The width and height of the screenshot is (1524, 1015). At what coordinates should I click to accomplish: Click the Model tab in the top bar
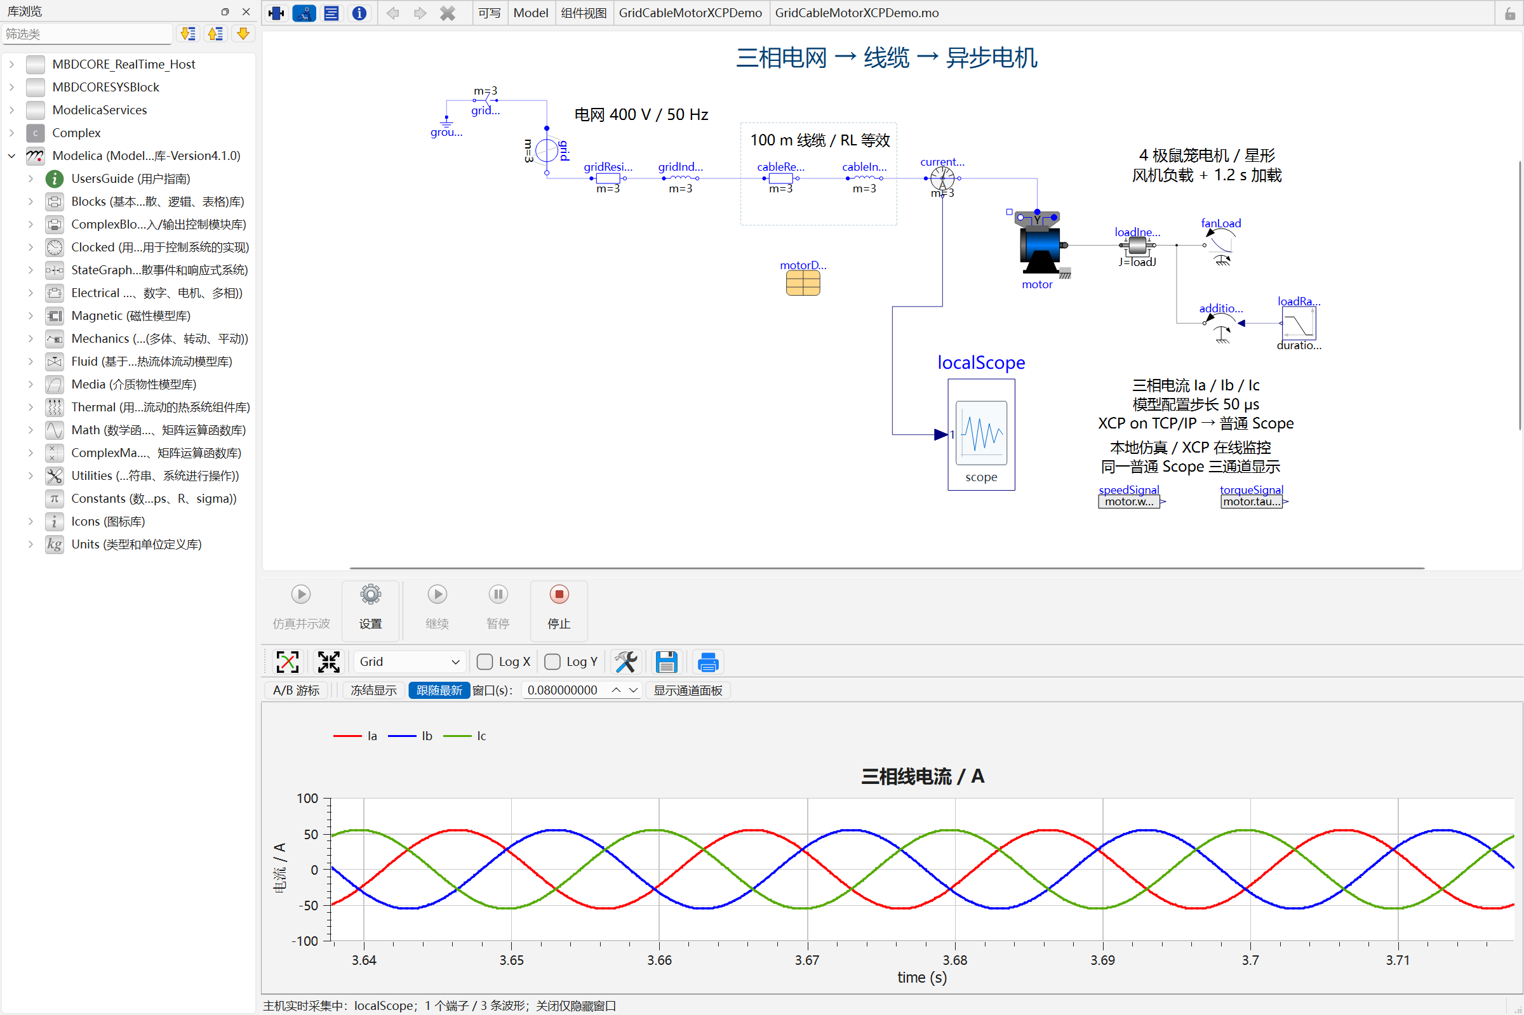[531, 13]
